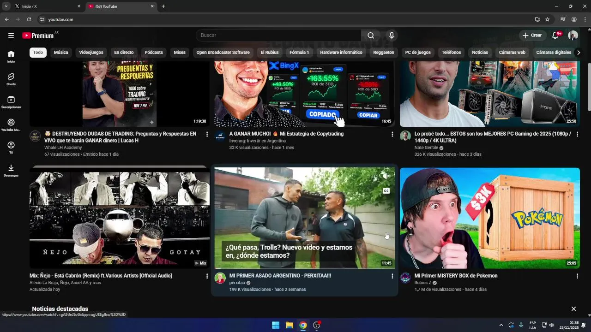591x332 pixels.
Task: Select the Videojuegos filter chip
Action: tap(91, 53)
